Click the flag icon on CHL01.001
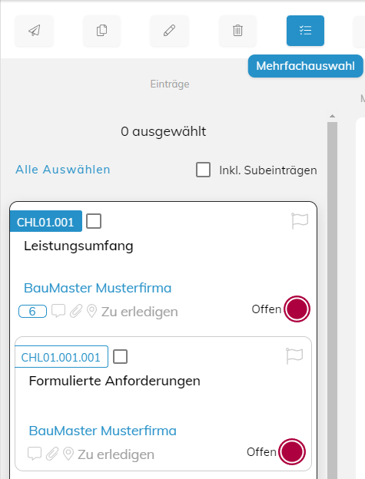 pyautogui.click(x=300, y=221)
